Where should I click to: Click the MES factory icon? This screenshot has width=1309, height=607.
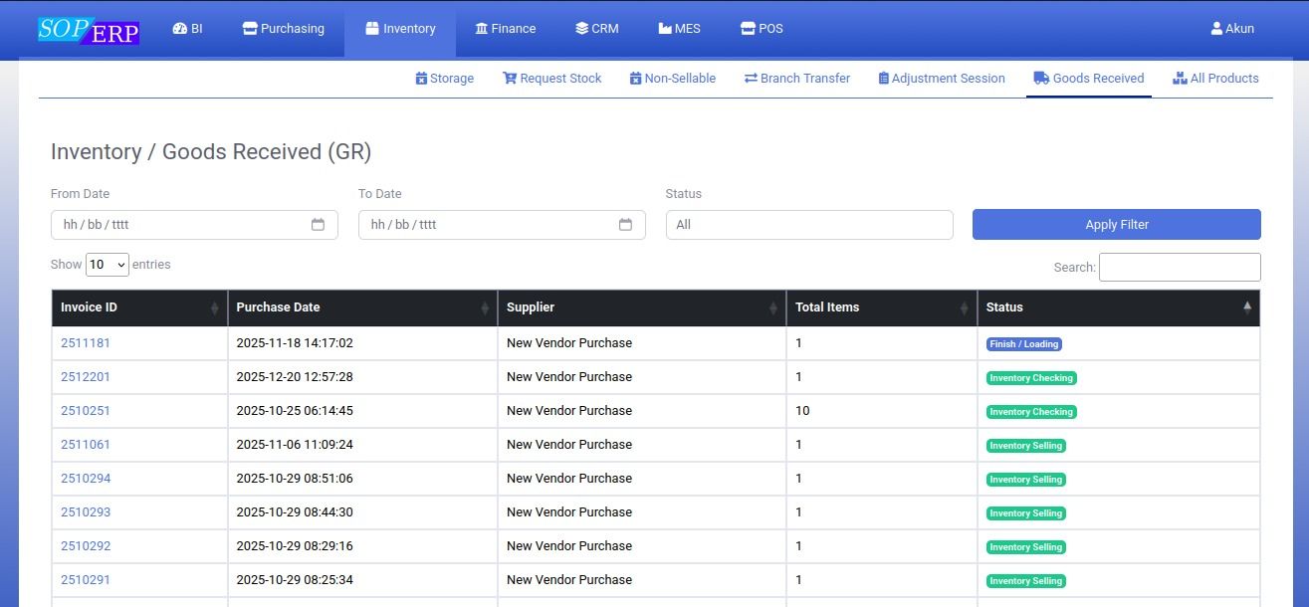[x=665, y=29]
